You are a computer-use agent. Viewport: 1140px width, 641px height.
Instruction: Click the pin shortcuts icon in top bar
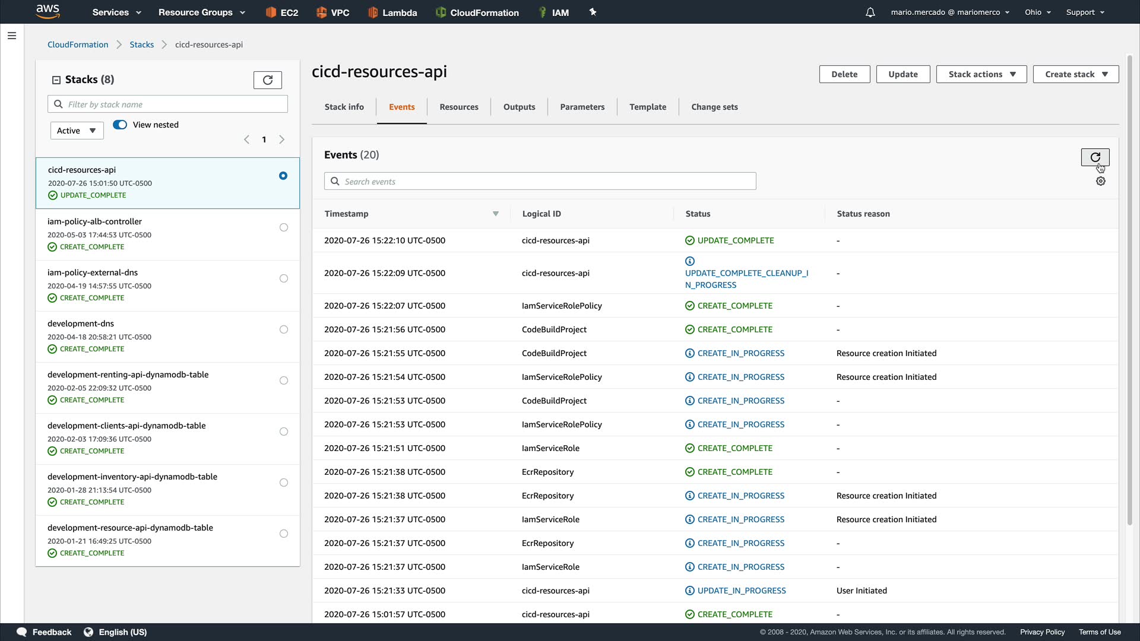593,12
